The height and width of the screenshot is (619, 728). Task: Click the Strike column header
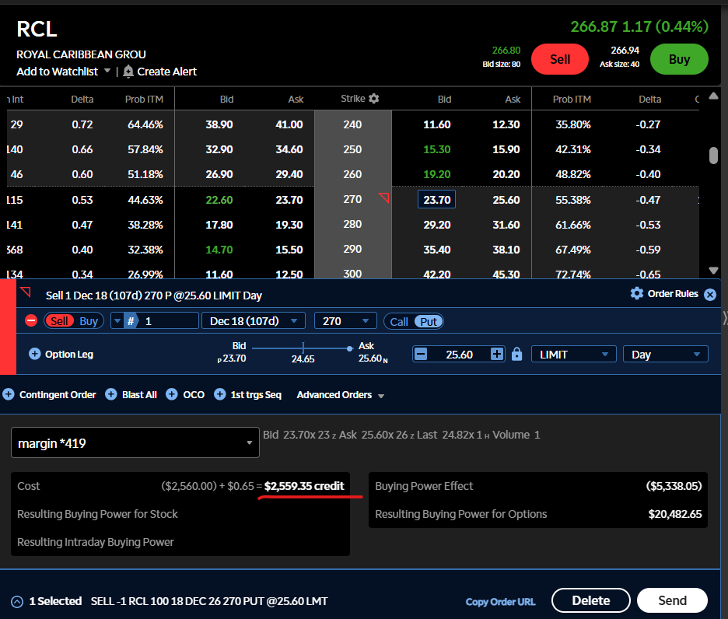point(353,99)
